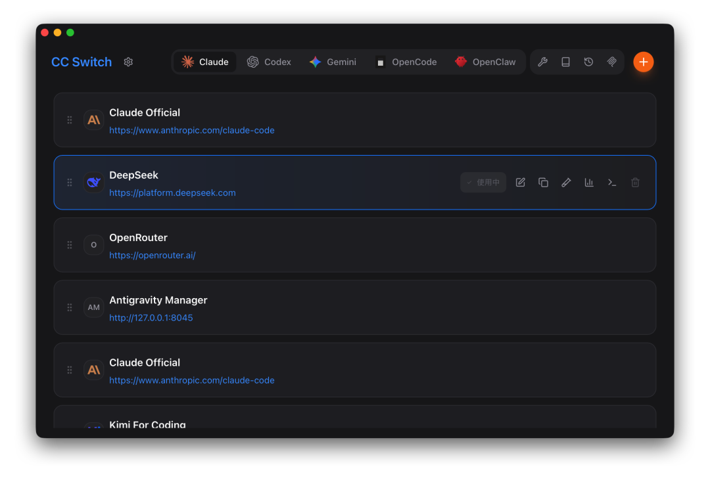Click the coiled spring icon in top toolbar
Viewport: 710px width, 486px height.
(611, 62)
